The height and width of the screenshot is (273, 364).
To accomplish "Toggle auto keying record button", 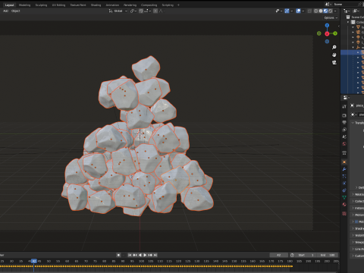I will pos(118,255).
